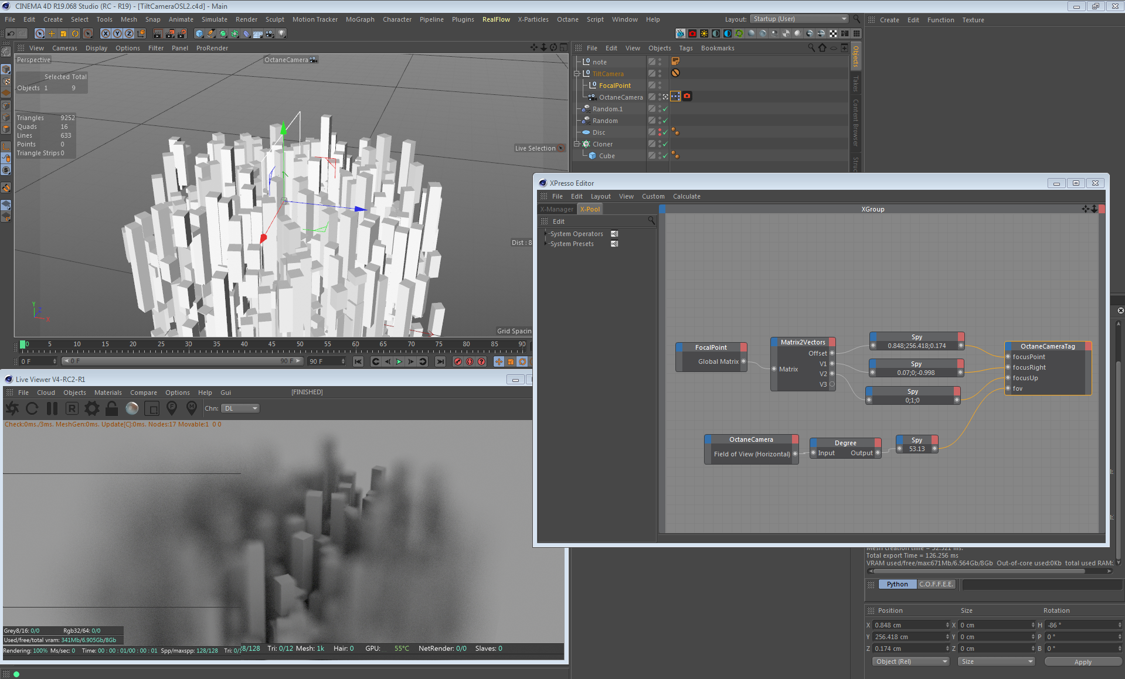Click the render region R icon in Live Viewer

[x=72, y=408]
